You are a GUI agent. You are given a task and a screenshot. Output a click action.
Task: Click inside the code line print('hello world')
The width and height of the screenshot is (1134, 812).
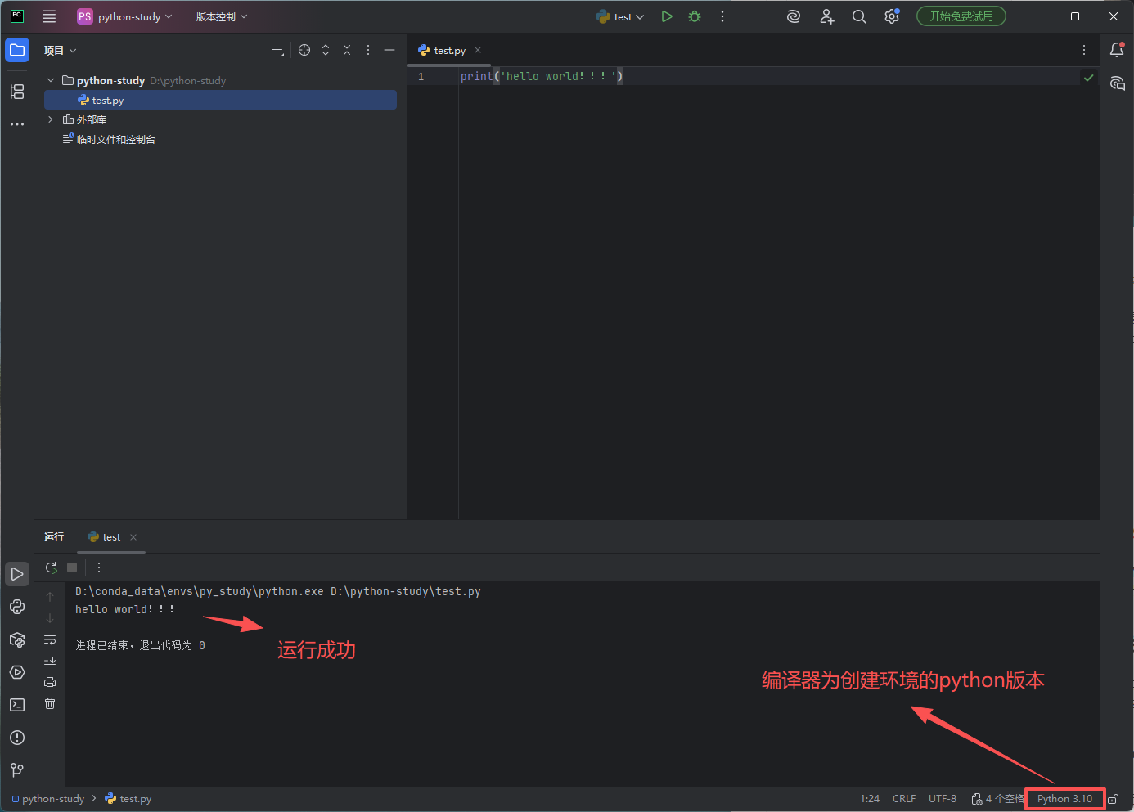point(542,76)
